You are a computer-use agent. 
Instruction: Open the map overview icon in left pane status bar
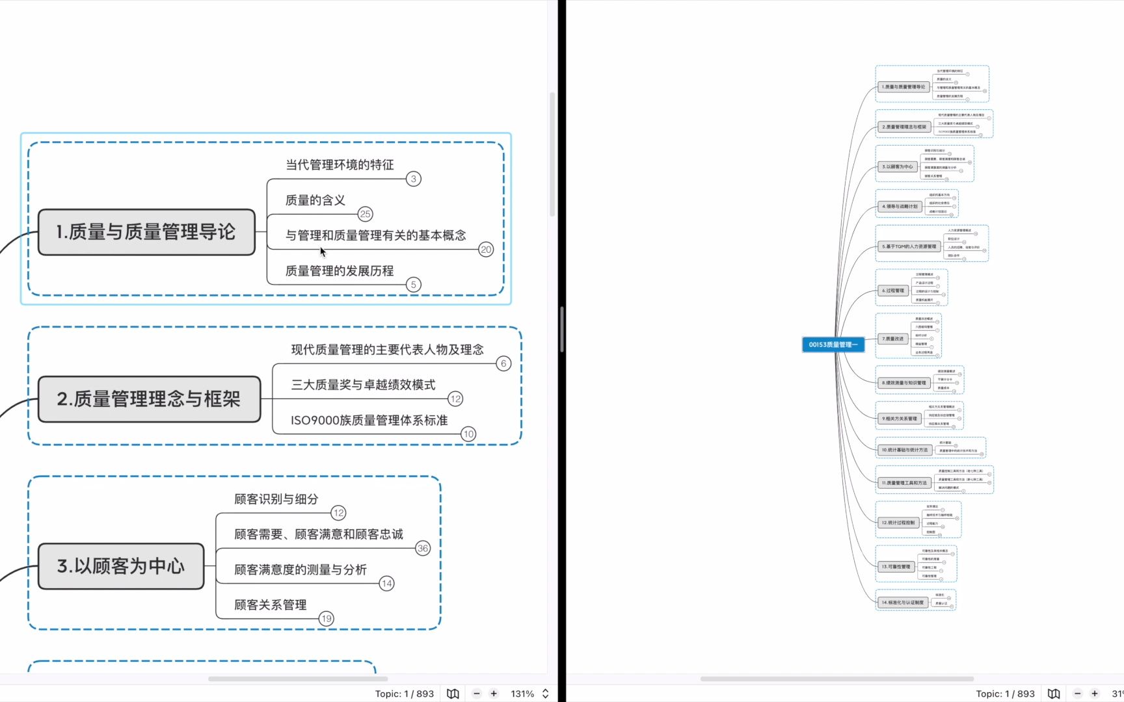[x=453, y=694]
